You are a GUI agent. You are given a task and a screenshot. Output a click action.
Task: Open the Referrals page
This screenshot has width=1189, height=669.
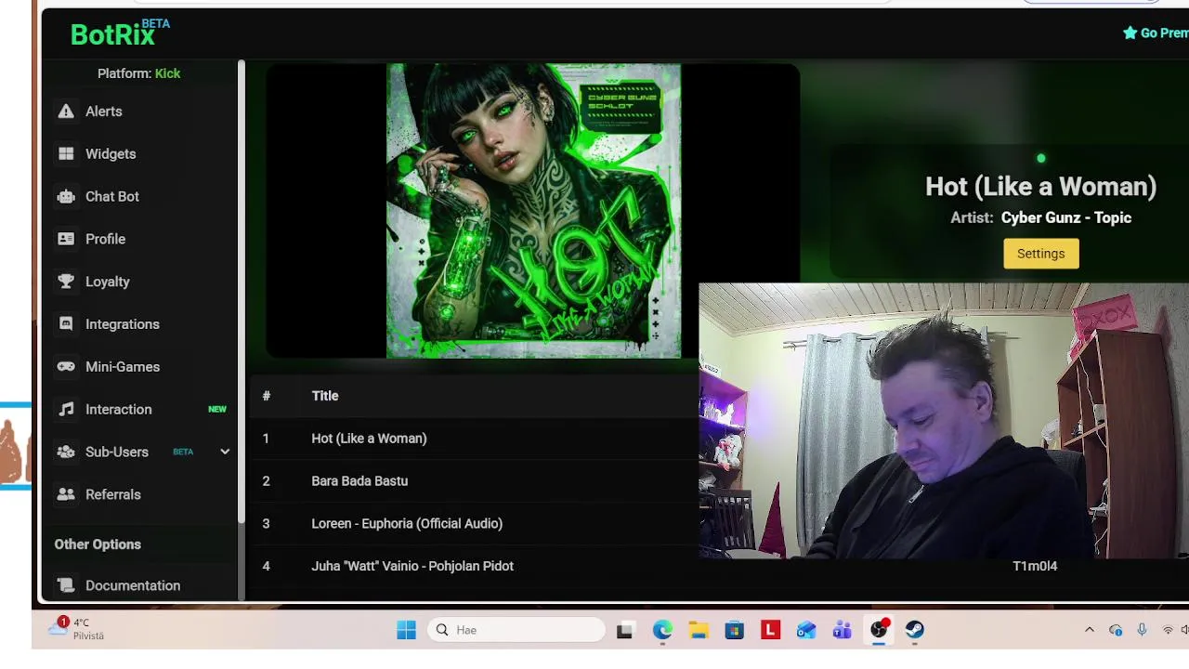click(113, 494)
